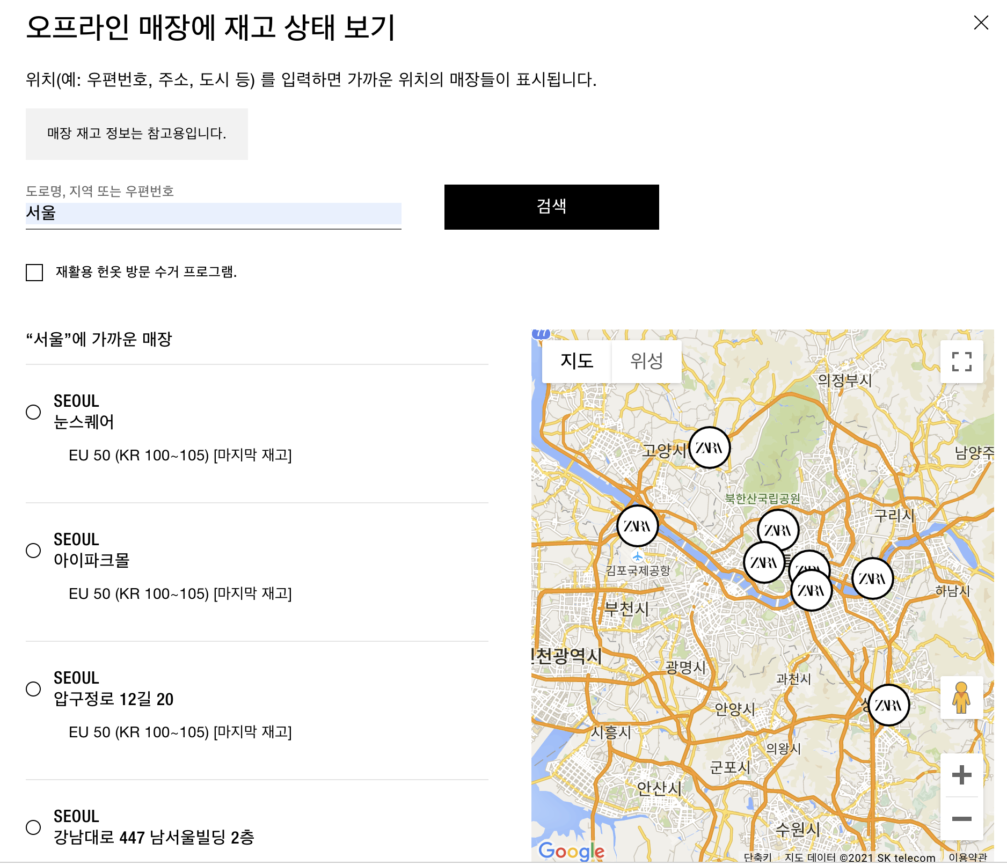Viewport: 1007px width, 865px height.
Task: Select the 눈스퀘어 store radio button
Action: [33, 412]
